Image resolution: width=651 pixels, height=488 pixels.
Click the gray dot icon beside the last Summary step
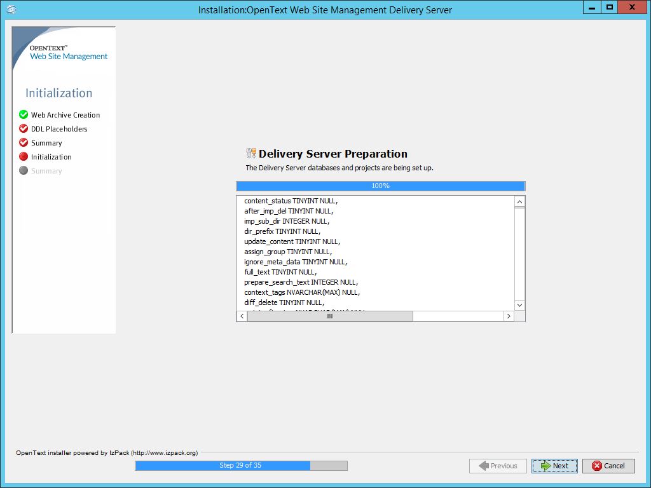pyautogui.click(x=24, y=170)
